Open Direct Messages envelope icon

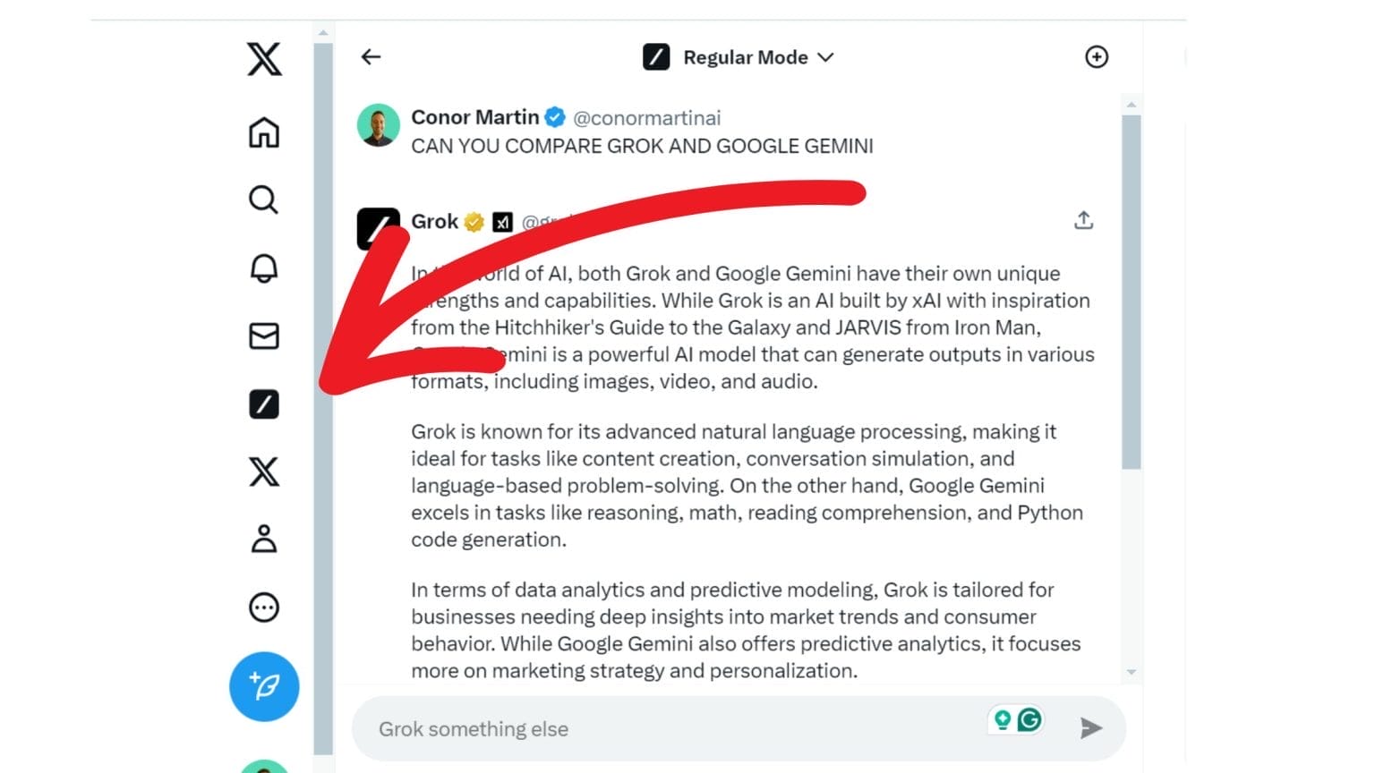pos(263,336)
